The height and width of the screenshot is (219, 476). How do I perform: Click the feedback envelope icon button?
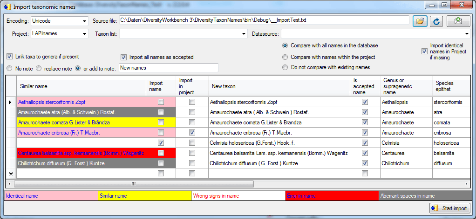[458, 21]
